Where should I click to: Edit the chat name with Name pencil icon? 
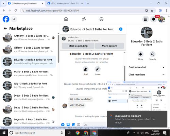coord(98,69)
